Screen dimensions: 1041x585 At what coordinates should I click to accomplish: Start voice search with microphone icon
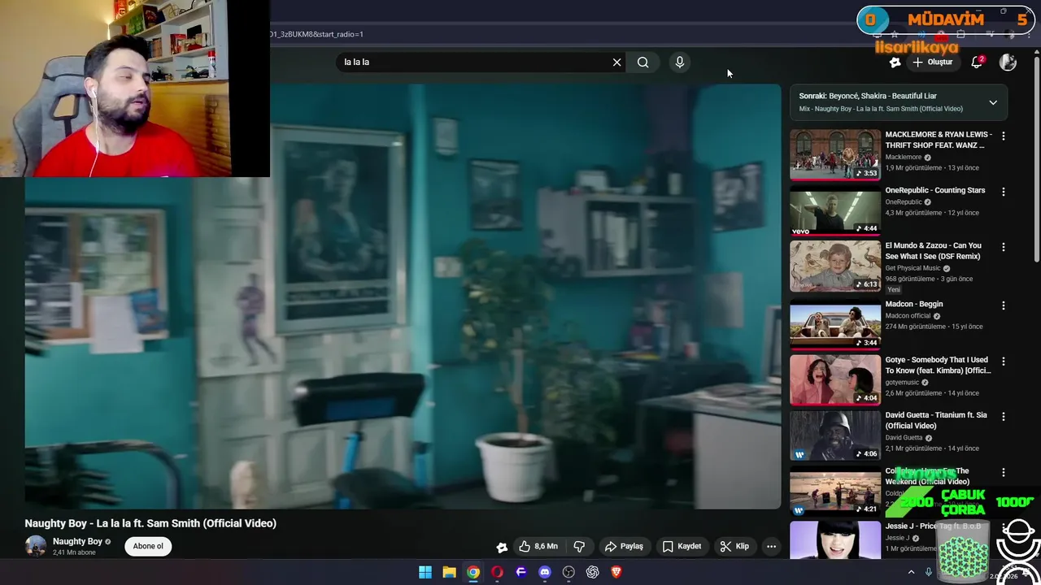coord(680,62)
